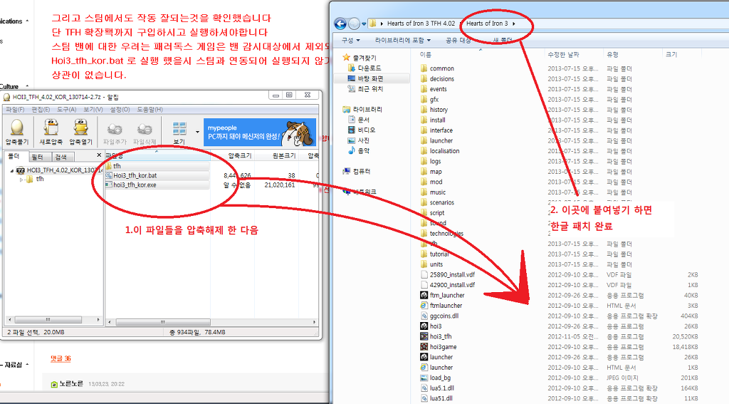Open the 댓글 36 comments link
Screen dimensions: 729x404
tap(61, 358)
